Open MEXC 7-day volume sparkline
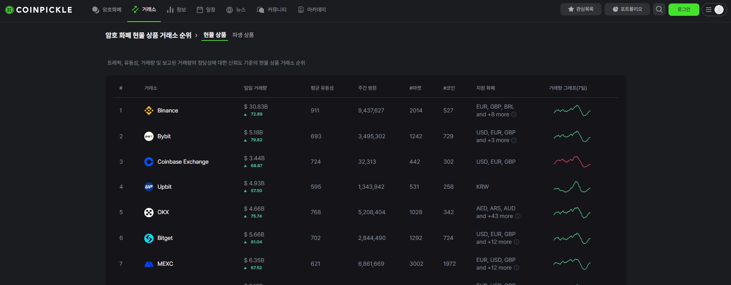This screenshot has width=731, height=285. pos(572,264)
